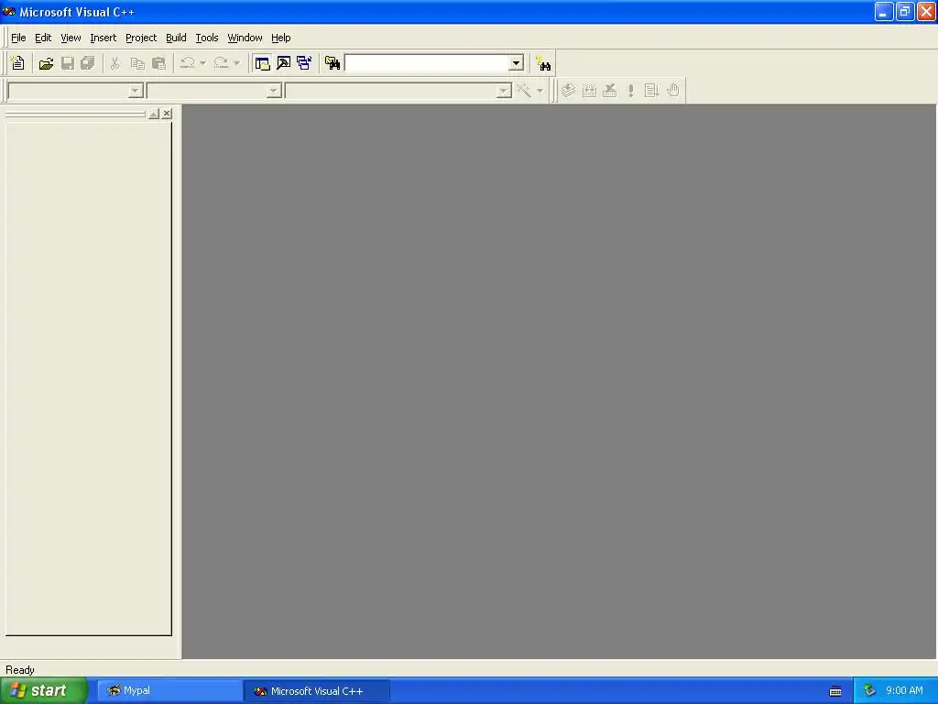
Task: Toggle the Output window icon
Action: point(284,63)
